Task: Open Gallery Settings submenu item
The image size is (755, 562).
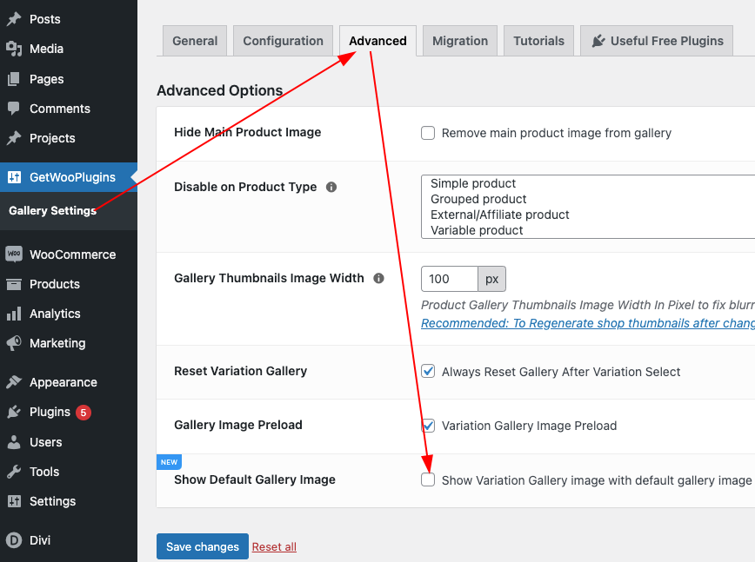Action: 53,210
